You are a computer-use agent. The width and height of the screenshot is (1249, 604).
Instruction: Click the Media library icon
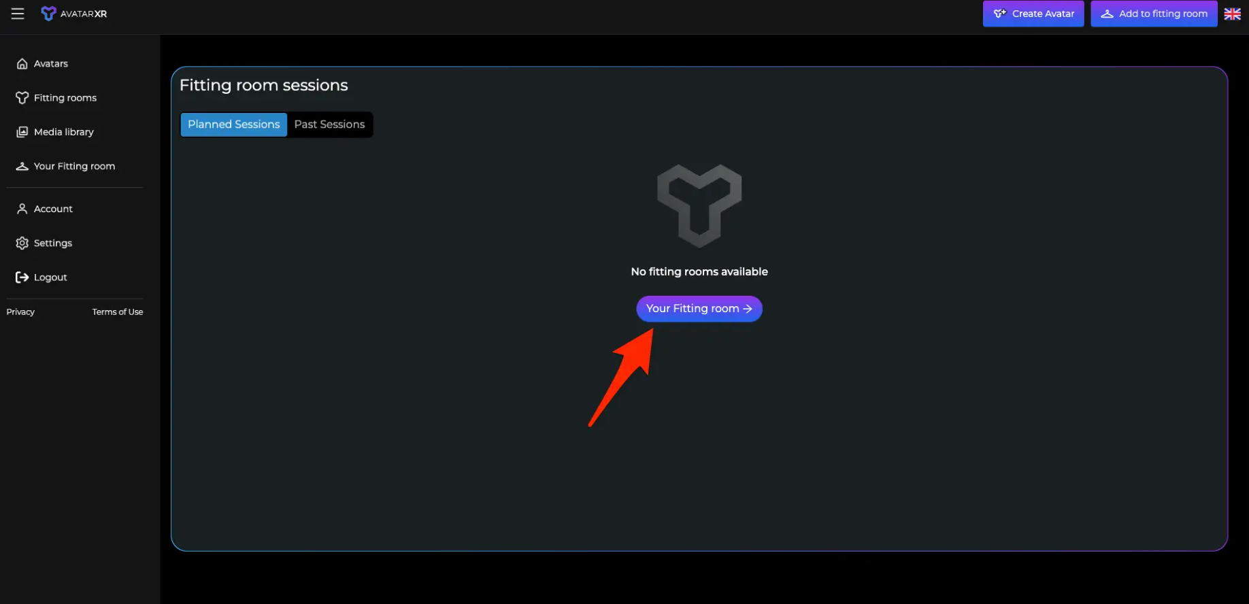click(x=22, y=132)
